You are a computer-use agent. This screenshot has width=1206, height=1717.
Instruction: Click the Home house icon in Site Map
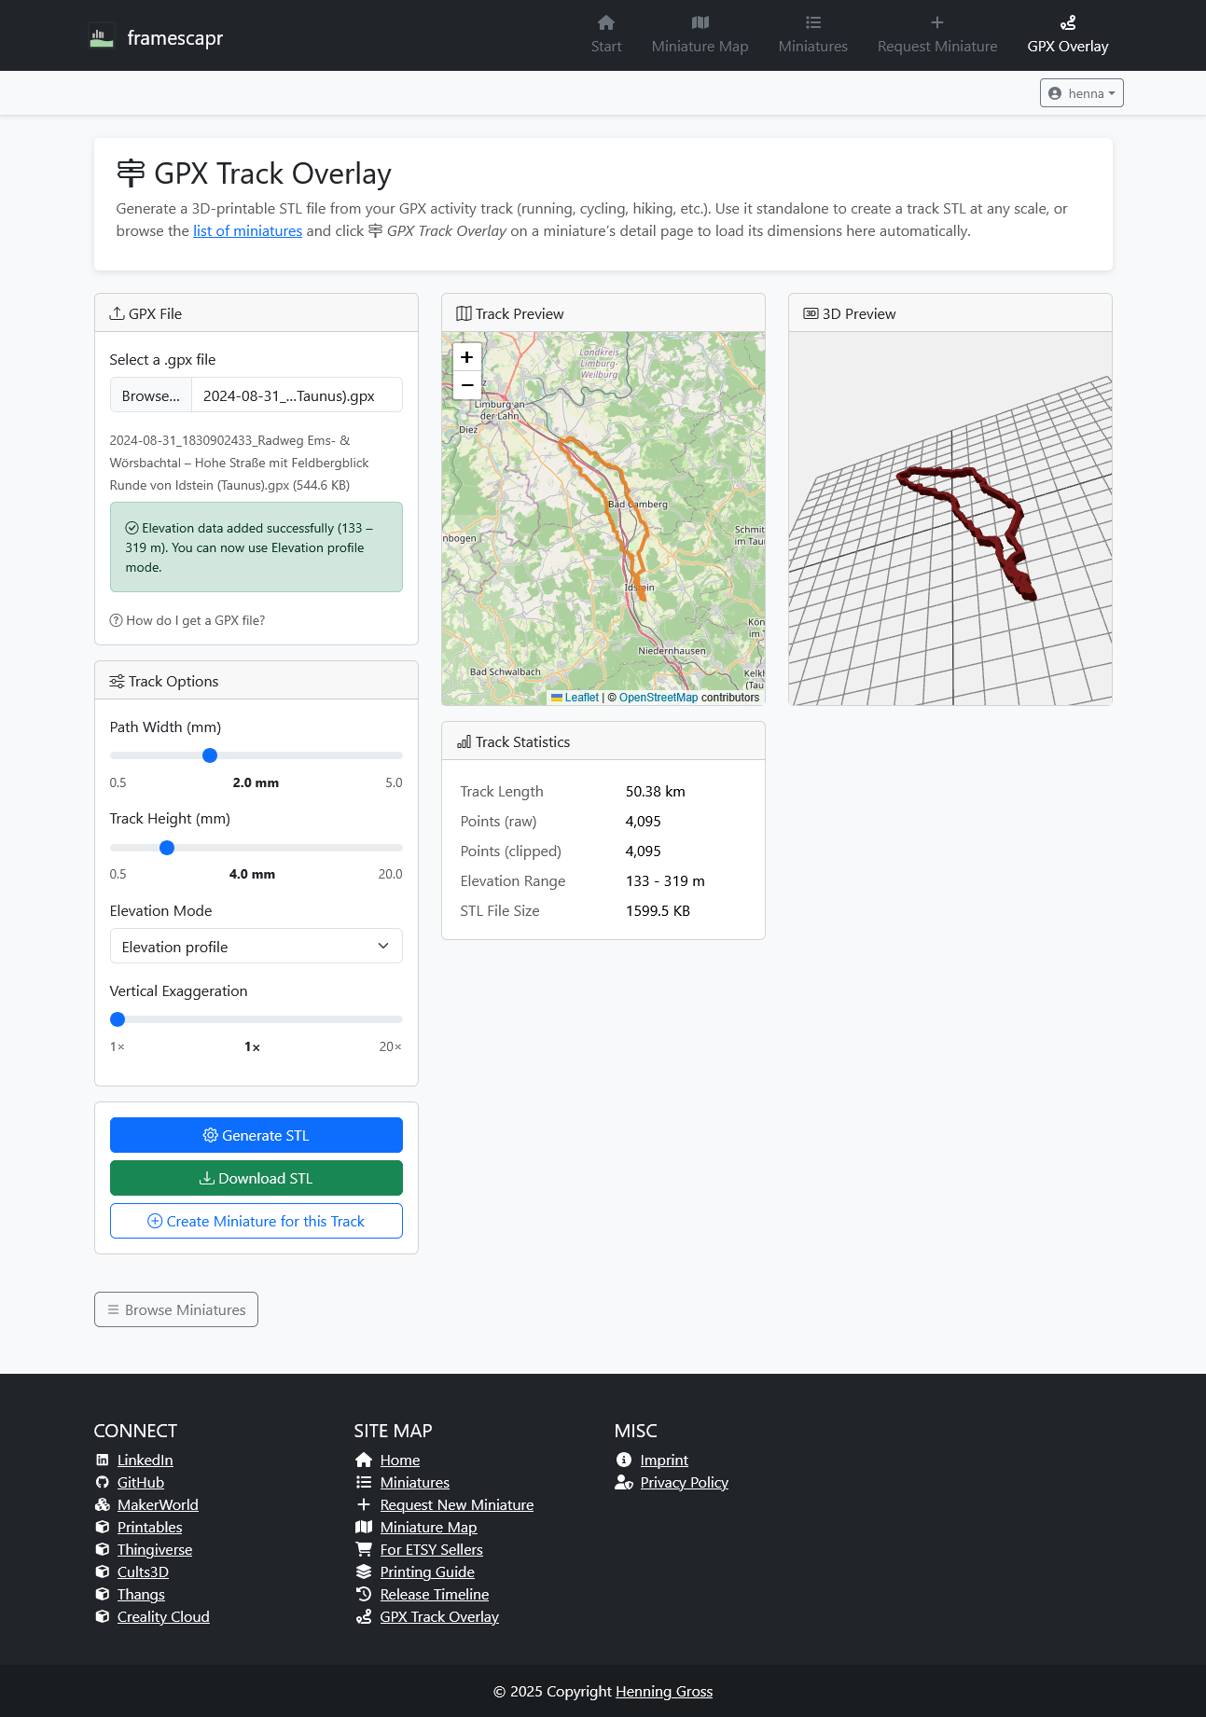click(364, 1461)
